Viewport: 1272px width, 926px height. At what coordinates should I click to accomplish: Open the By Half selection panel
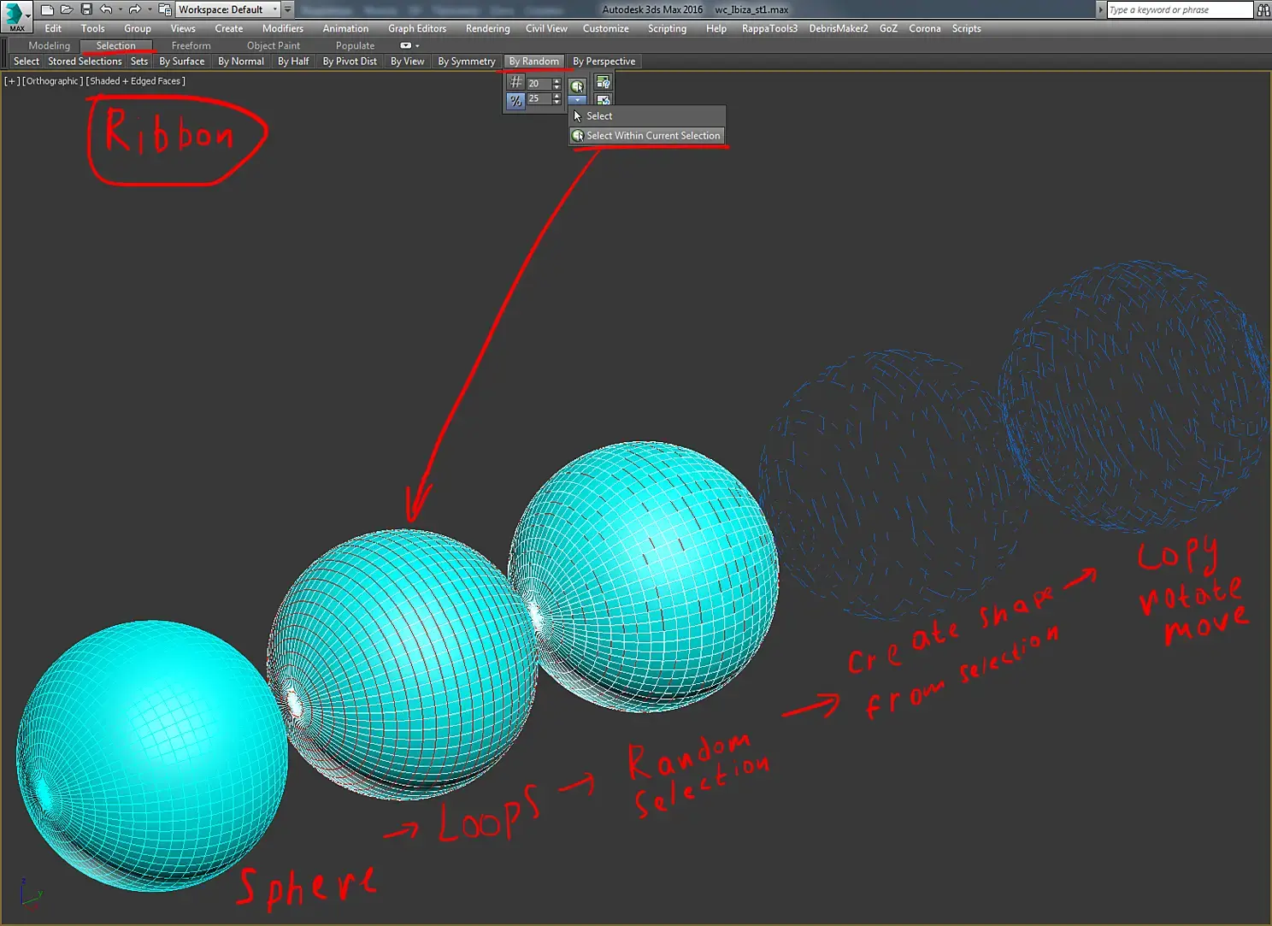coord(293,62)
